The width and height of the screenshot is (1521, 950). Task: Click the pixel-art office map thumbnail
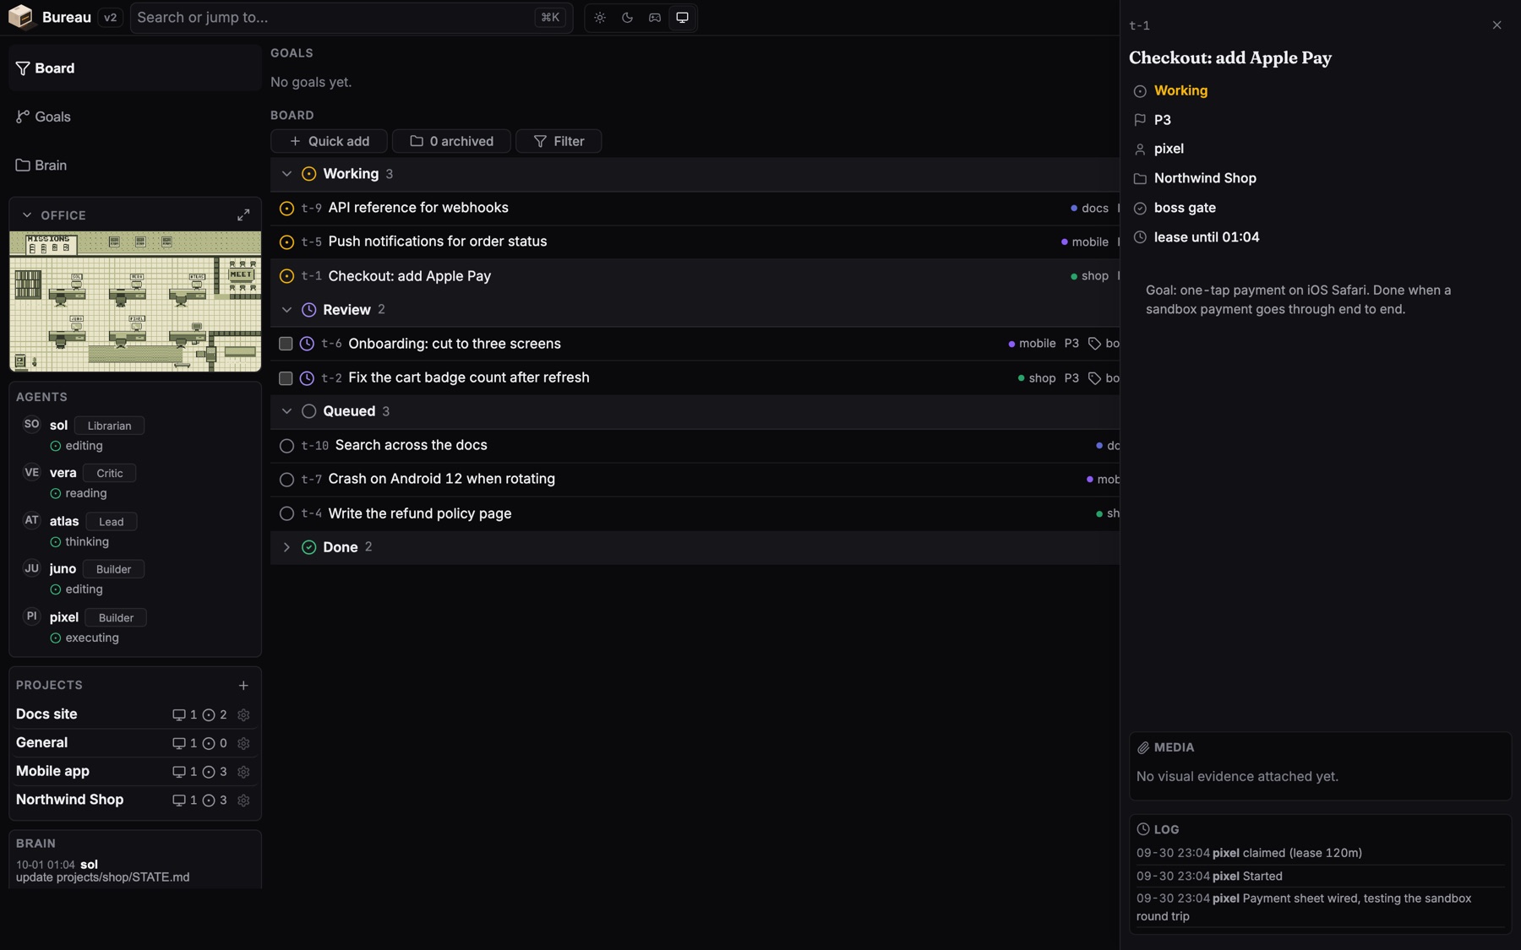coord(135,301)
